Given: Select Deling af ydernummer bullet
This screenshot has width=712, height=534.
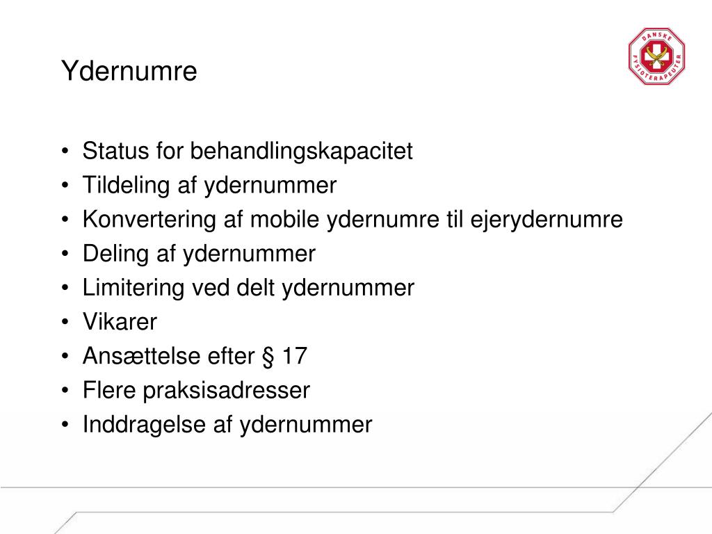Looking at the screenshot, I should tap(199, 253).
